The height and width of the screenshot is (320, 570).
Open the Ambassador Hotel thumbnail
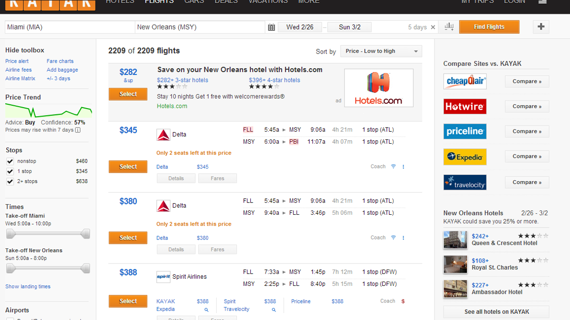(455, 289)
